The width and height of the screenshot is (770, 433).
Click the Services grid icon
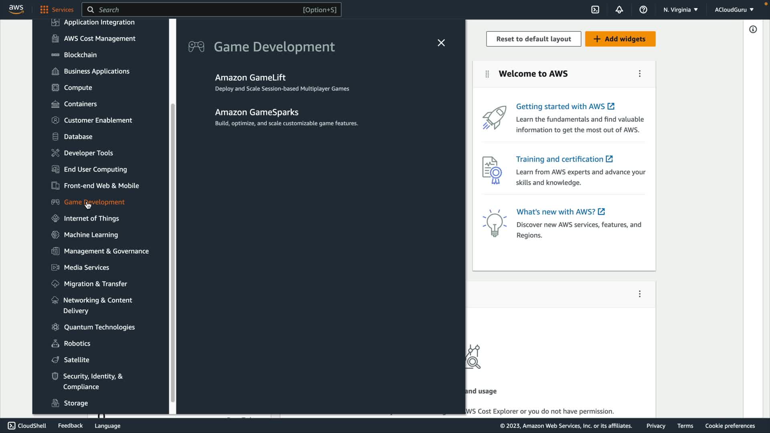[44, 10]
